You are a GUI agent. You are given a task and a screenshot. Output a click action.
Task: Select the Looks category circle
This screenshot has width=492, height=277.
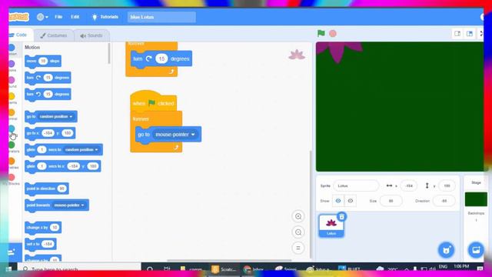coord(12,64)
